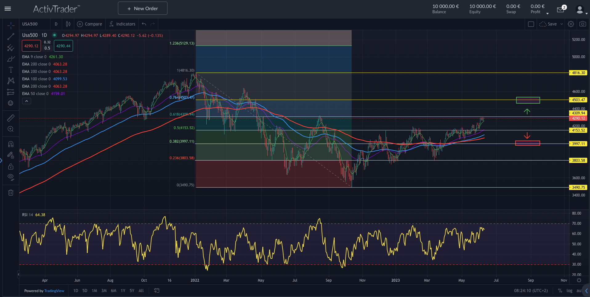Image resolution: width=590 pixels, height=297 pixels.
Task: Expand the Profit dropdown arrow
Action: pos(547,14)
